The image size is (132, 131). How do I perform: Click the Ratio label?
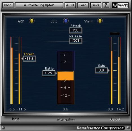click(49, 68)
